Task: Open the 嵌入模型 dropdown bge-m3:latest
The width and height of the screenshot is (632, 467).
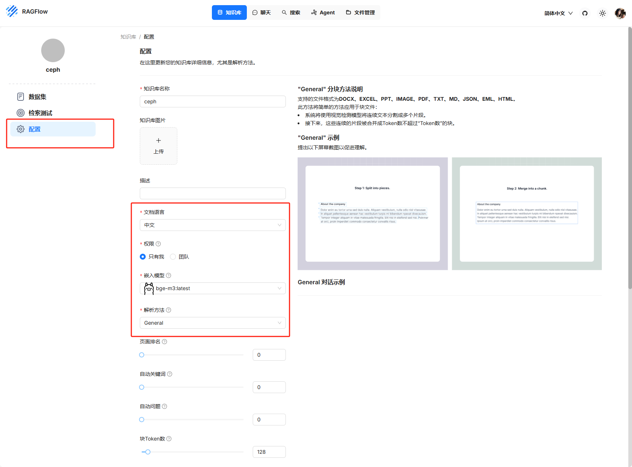Action: pos(213,288)
